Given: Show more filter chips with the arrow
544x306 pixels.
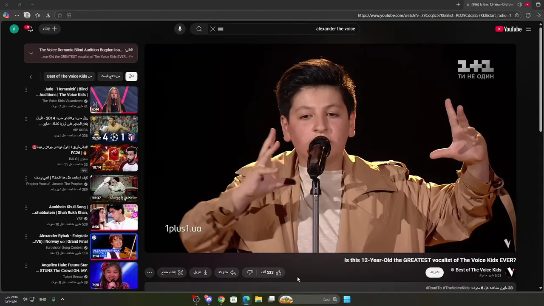Looking at the screenshot, I should tap(31, 77).
